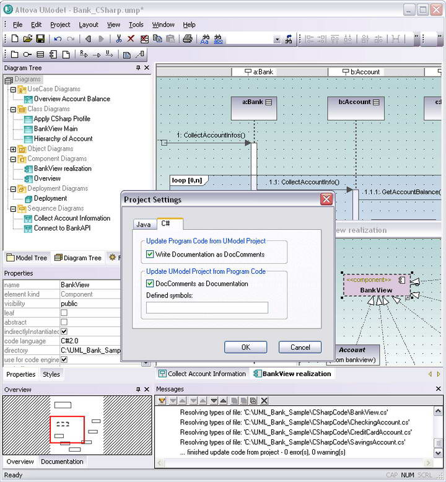Select the Realization R arrow tool

click(x=84, y=54)
